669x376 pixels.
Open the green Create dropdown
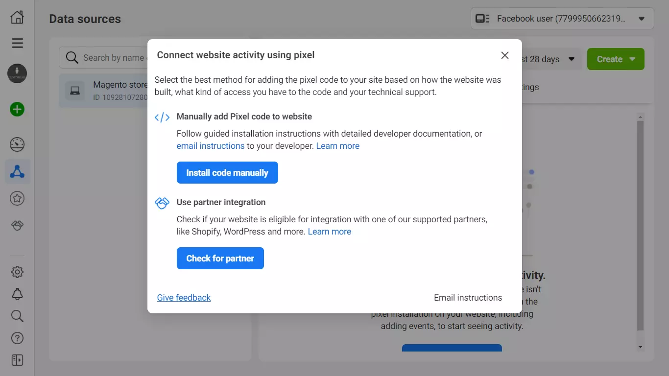click(616, 59)
